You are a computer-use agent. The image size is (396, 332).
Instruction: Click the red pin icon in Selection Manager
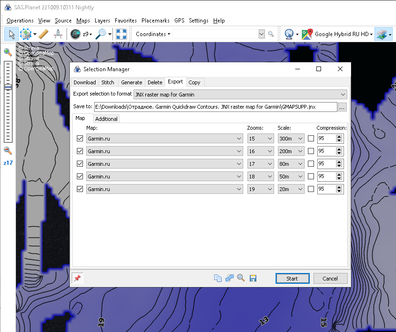[x=77, y=278]
